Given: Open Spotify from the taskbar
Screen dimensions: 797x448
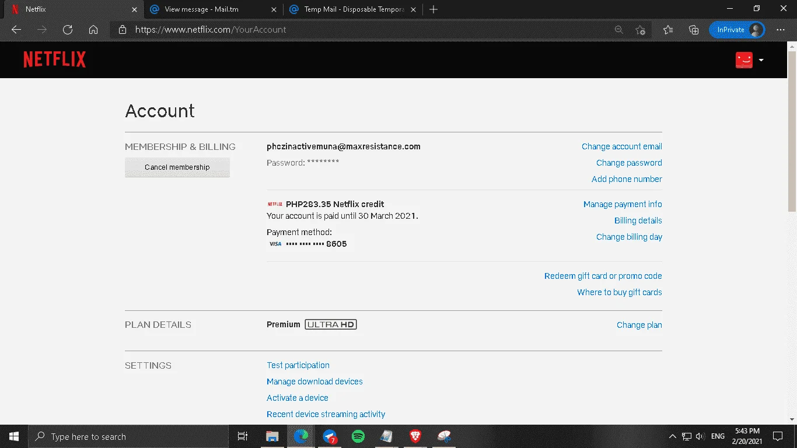Looking at the screenshot, I should [x=358, y=436].
